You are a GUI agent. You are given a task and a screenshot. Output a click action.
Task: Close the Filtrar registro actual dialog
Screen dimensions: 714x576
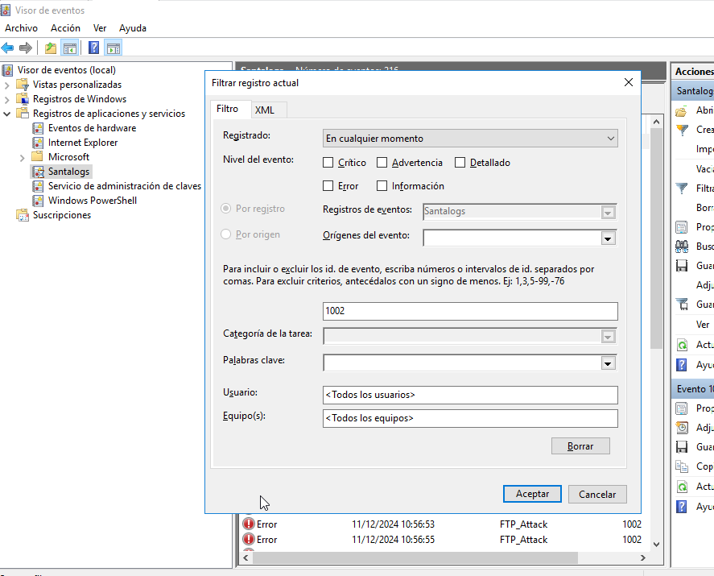point(629,82)
